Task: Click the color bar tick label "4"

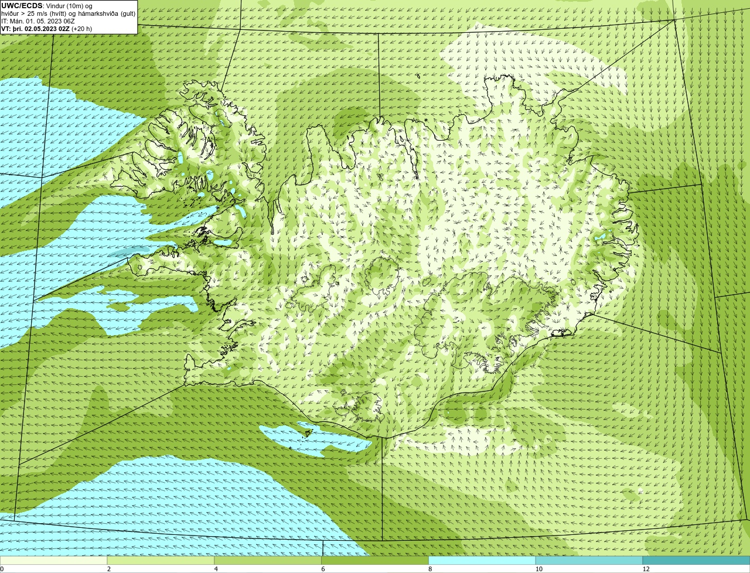Action: [216, 569]
